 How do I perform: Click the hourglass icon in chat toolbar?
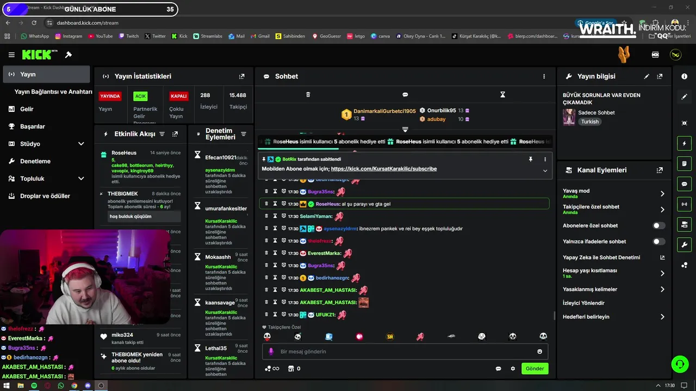[502, 94]
